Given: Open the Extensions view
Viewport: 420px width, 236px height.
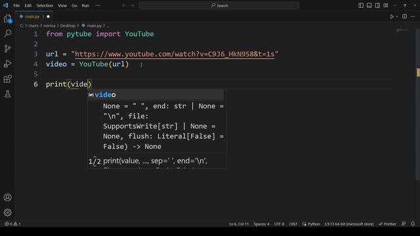Looking at the screenshot, I should click(x=7, y=79).
